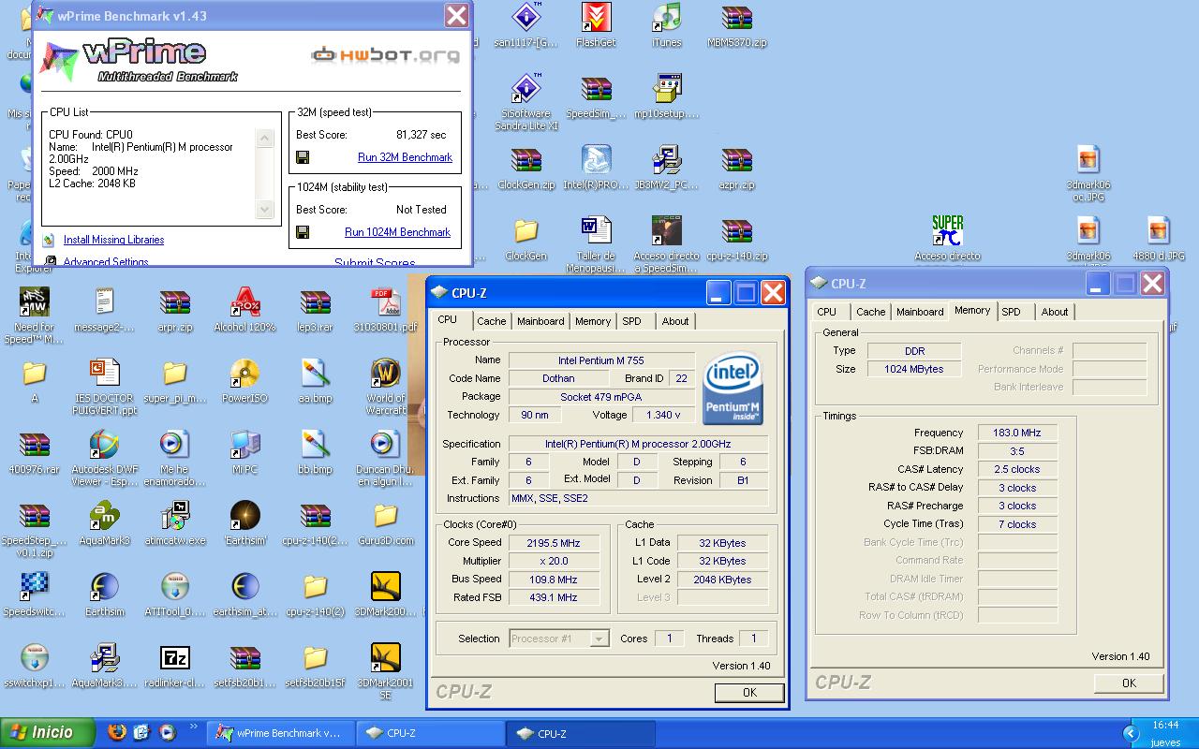The image size is (1199, 749).
Task: Select the azpr.zip archive icon
Action: coord(737,169)
